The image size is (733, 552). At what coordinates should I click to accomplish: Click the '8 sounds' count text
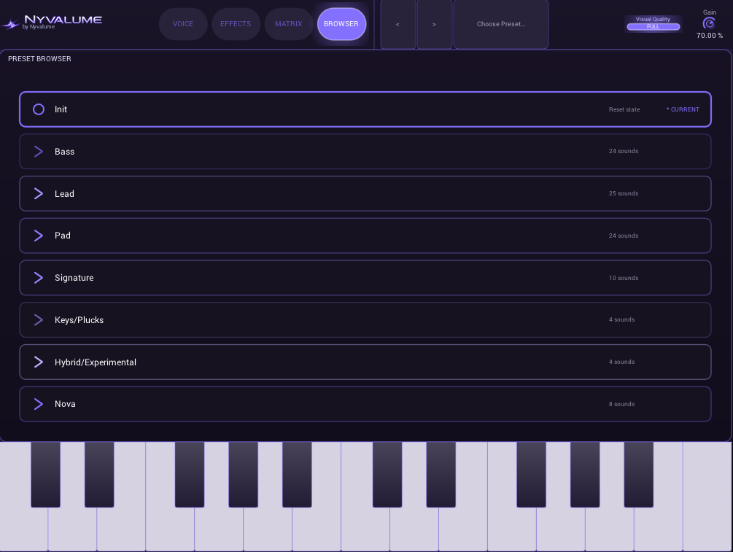click(x=621, y=404)
